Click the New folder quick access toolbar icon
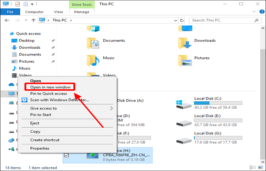The width and height of the screenshot is (266, 171). click(26, 4)
